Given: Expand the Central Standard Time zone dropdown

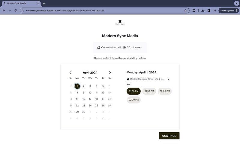Looking at the screenshot, I should pos(148,79).
